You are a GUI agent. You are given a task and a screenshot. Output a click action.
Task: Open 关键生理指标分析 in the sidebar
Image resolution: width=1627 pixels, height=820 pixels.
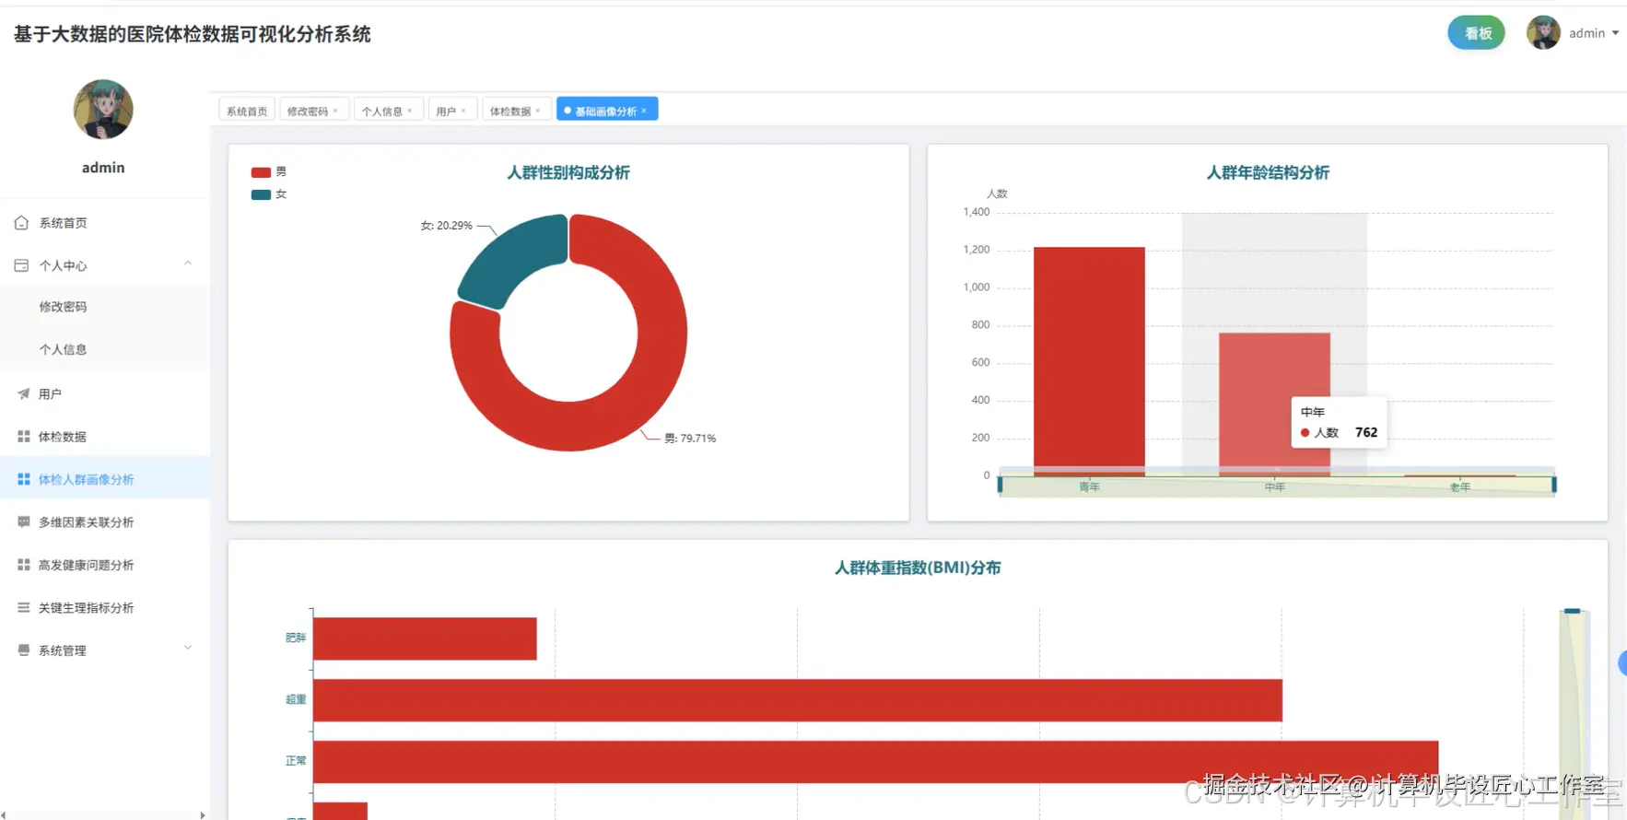pyautogui.click(x=105, y=607)
